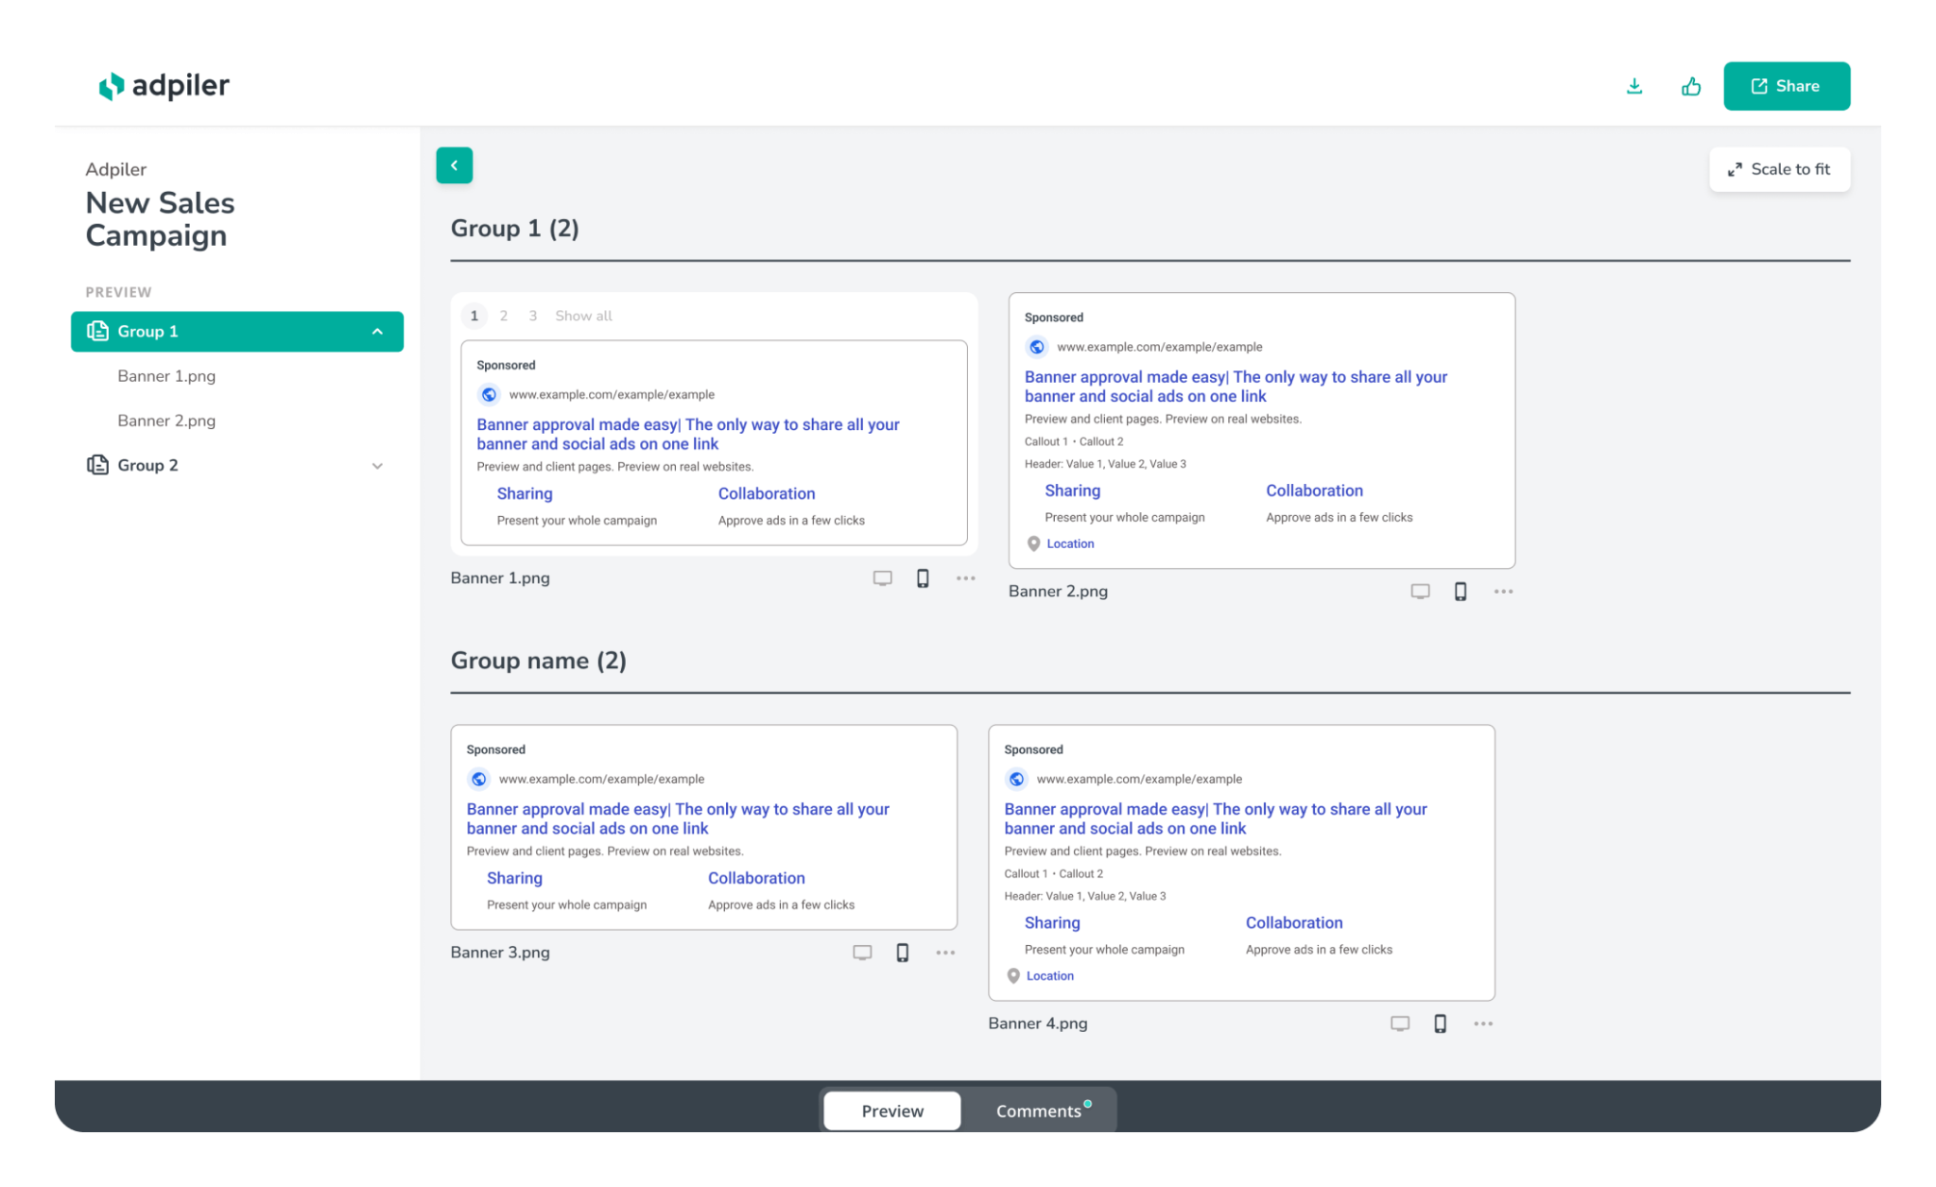Switch Banner 1.png to desktop view
Screen dimensions: 1936x1187
882,578
